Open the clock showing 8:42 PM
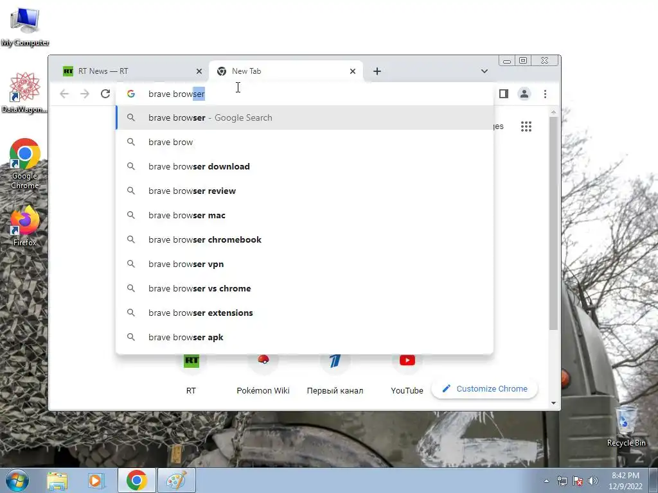The image size is (658, 493). (625, 481)
